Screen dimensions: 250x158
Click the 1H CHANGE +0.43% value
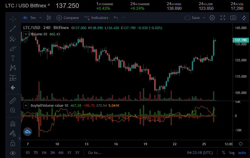tap(103, 8)
